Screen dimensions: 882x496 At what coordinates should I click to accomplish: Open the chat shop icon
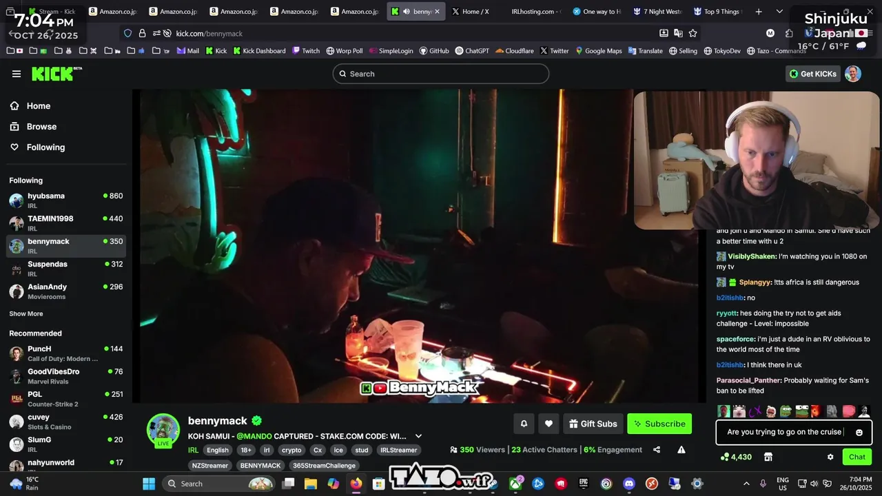(x=768, y=457)
